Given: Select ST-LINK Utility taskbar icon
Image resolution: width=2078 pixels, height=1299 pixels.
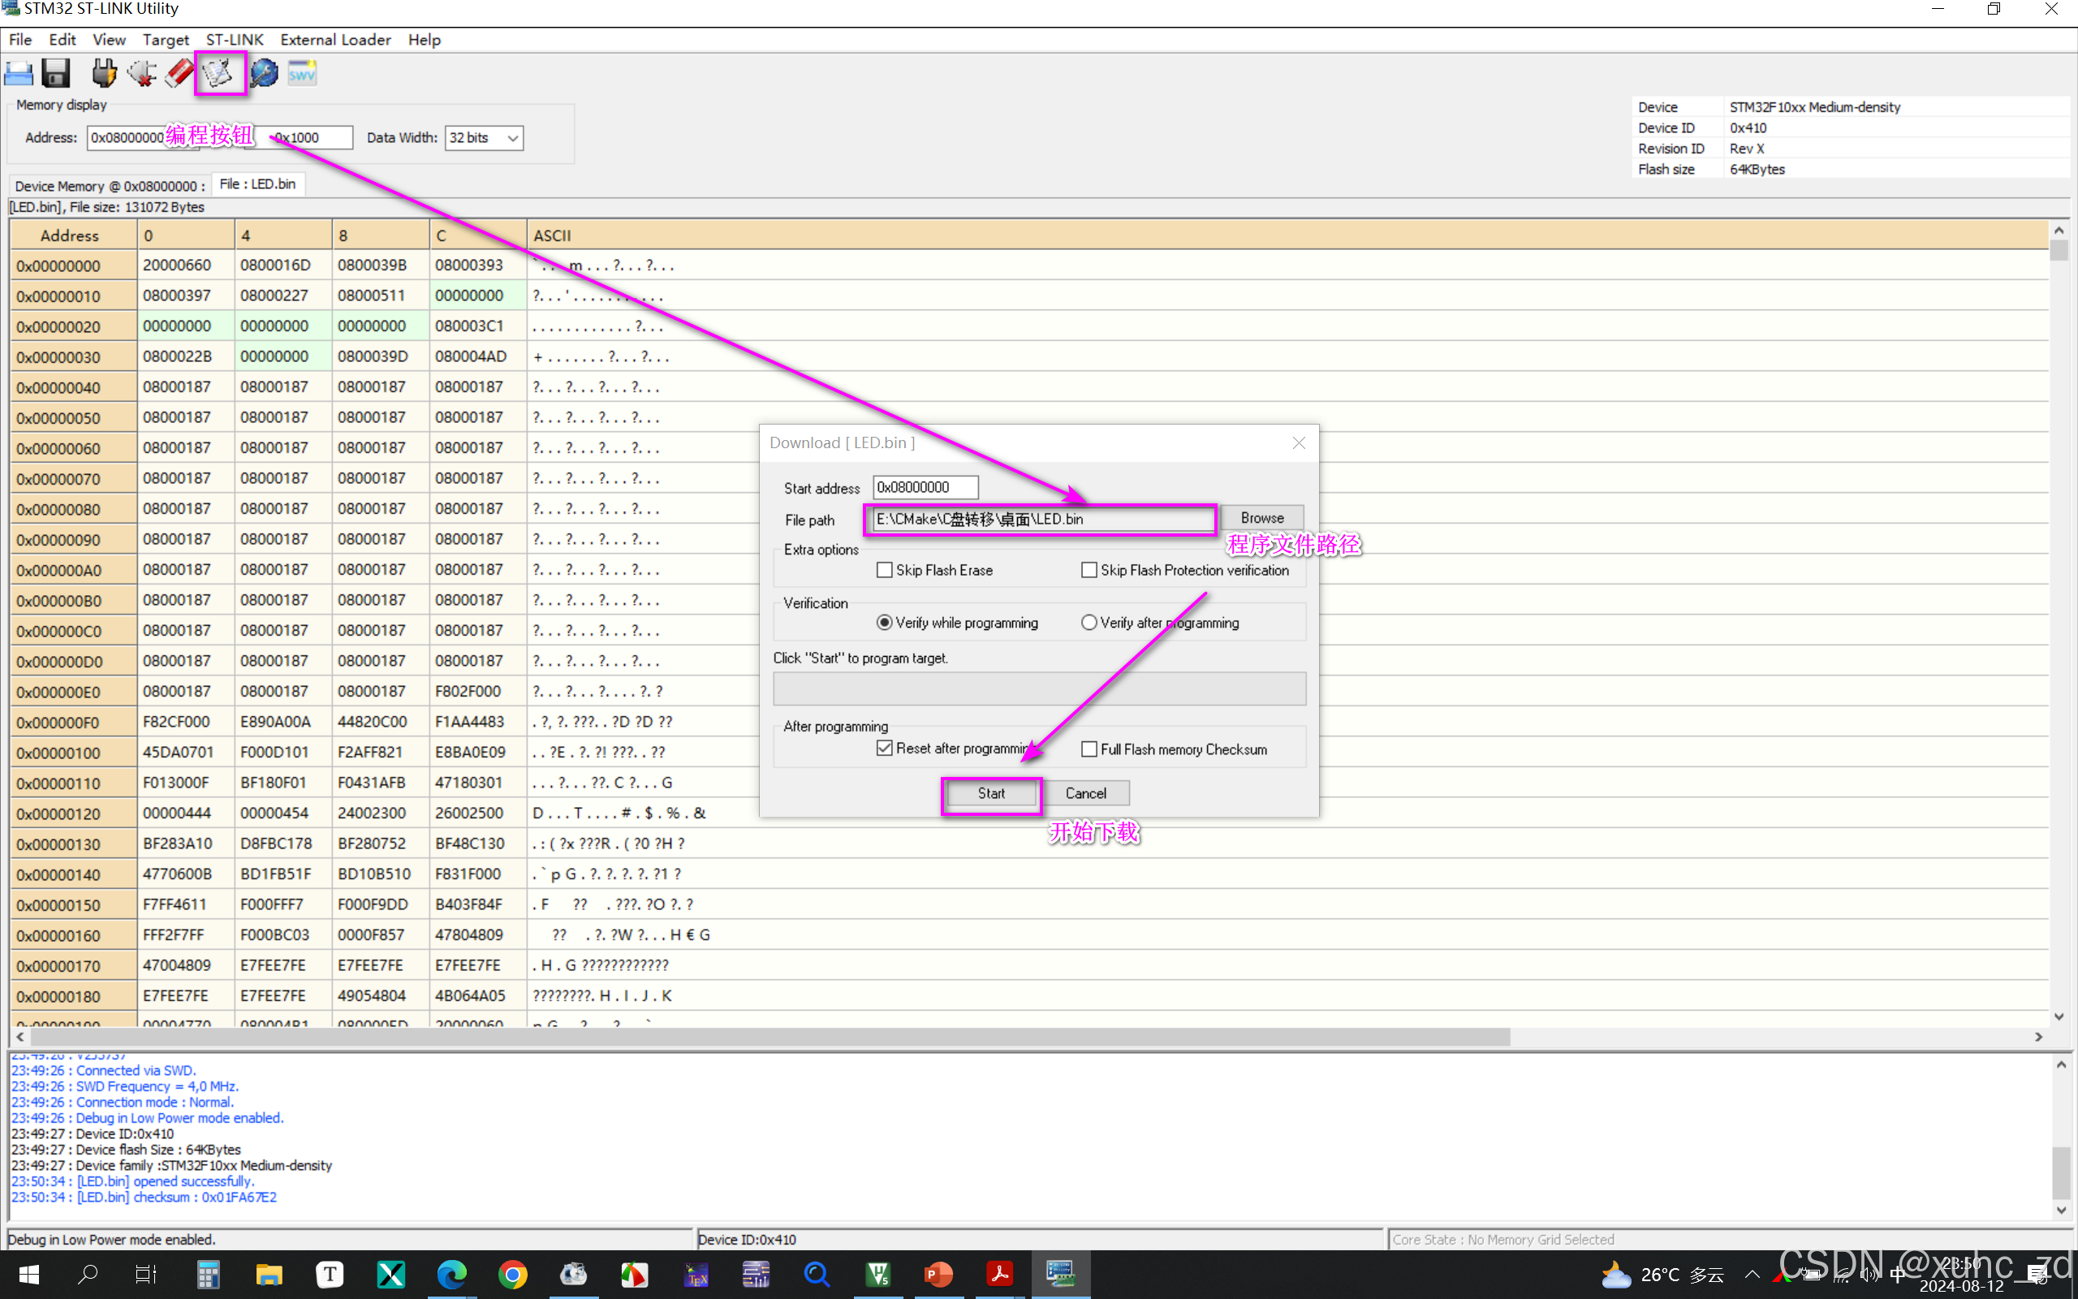Looking at the screenshot, I should point(1060,1275).
